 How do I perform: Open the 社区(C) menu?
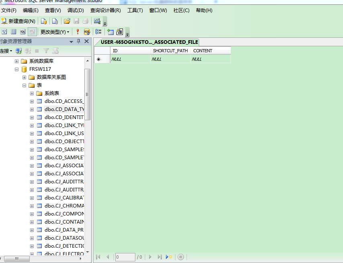[x=182, y=10]
